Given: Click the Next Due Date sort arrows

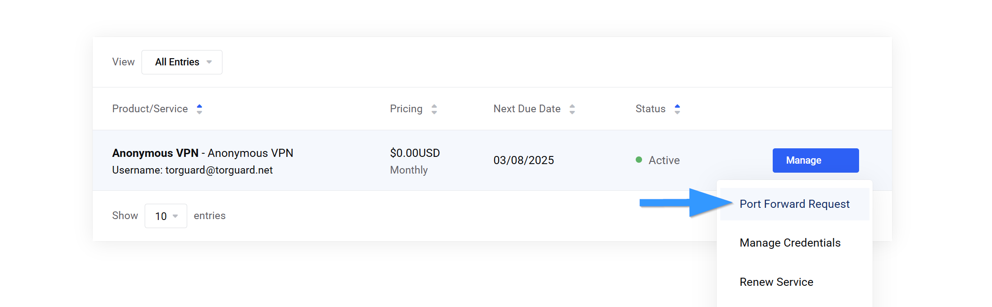Looking at the screenshot, I should (572, 109).
